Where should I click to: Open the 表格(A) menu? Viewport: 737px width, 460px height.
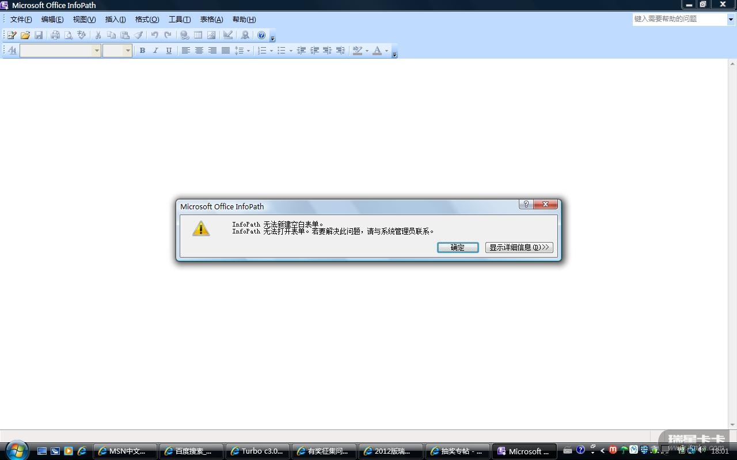(211, 20)
